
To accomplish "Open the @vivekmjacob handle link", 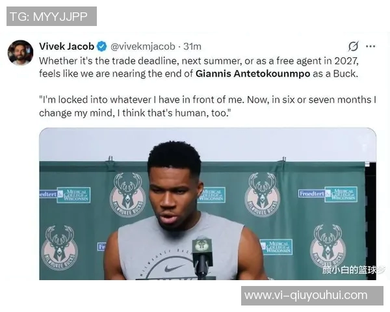I will (x=142, y=47).
